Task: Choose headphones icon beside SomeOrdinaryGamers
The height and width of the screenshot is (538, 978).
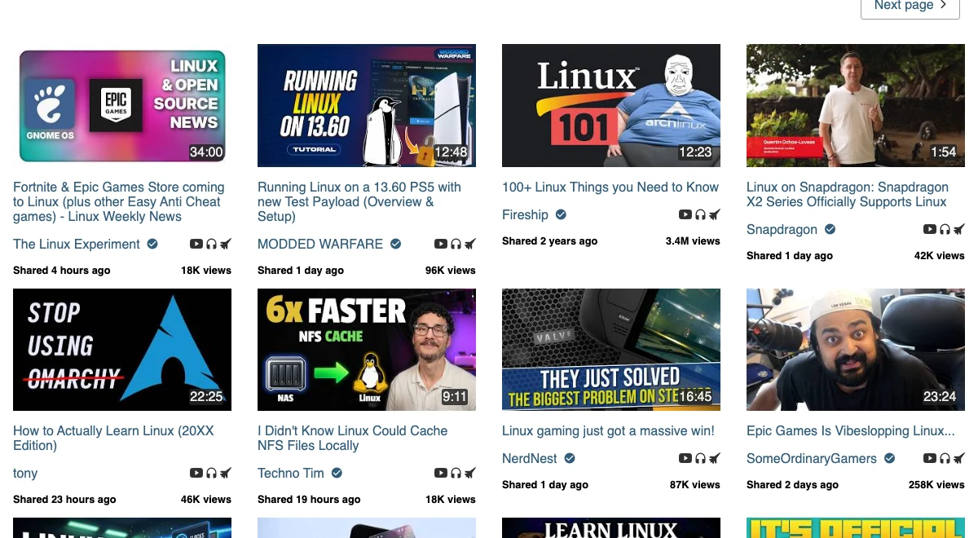Action: click(x=945, y=458)
